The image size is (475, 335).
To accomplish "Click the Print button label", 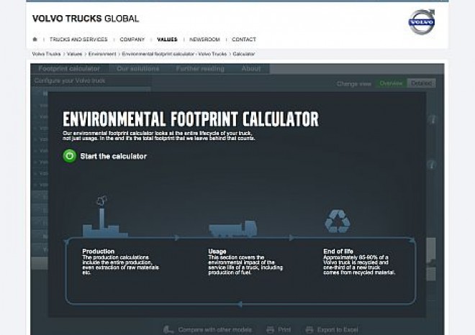I will [x=284, y=329].
